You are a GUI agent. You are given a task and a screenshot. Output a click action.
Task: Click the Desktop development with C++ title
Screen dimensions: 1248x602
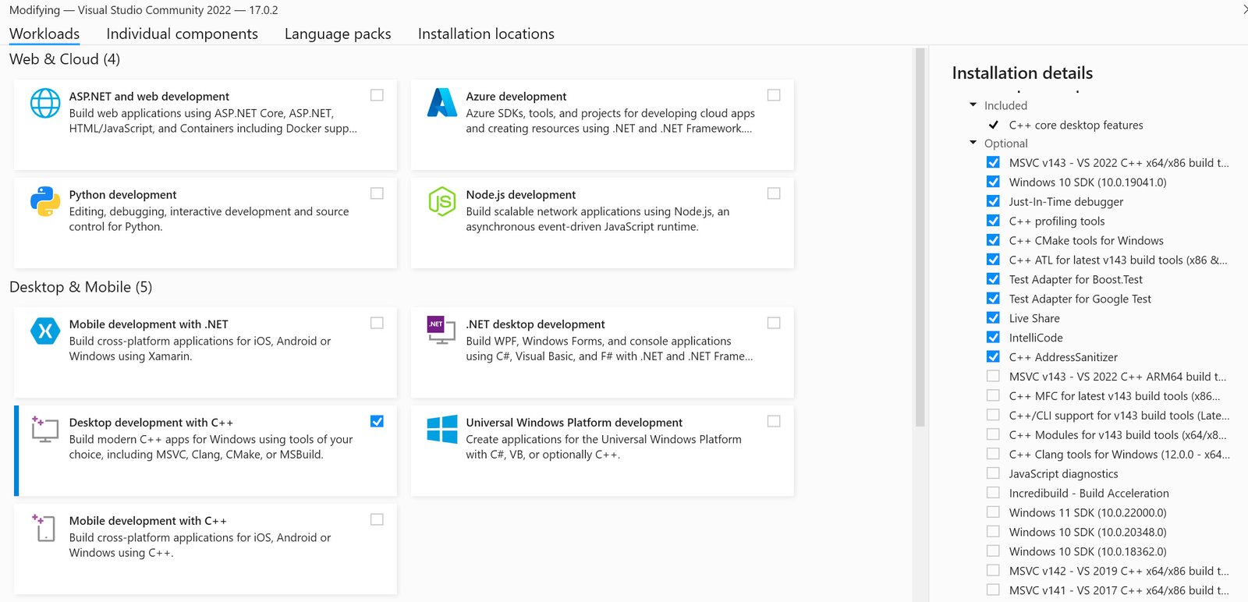(x=151, y=423)
